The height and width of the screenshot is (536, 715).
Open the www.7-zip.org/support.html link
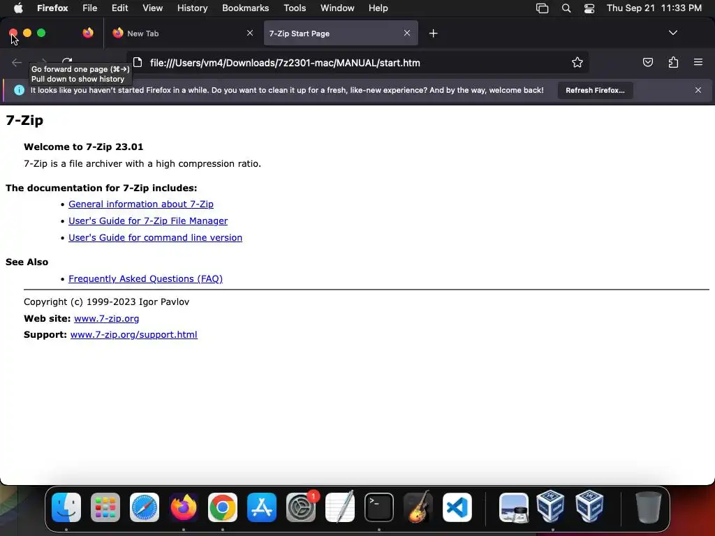pyautogui.click(x=133, y=334)
